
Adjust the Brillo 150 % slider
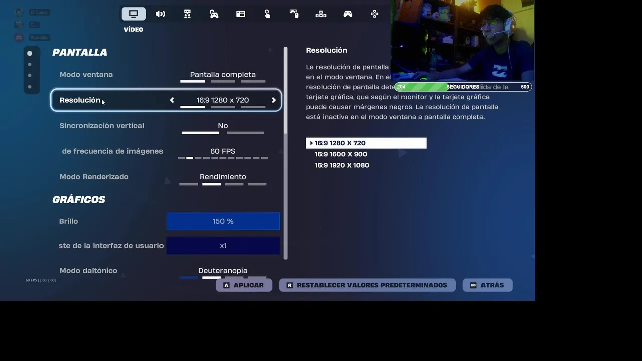pos(223,221)
